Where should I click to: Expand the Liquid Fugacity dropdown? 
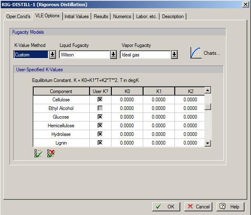113,54
